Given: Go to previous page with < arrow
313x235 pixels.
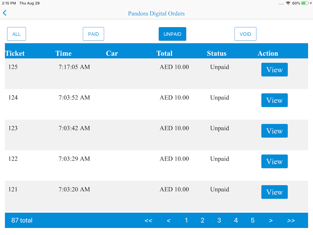Looking at the screenshot, I should click(x=168, y=221).
